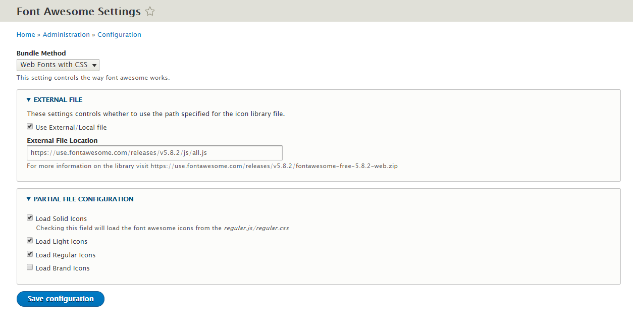Uncheck Load Regular Icons
Screen dimensions: 633x331
coord(30,254)
